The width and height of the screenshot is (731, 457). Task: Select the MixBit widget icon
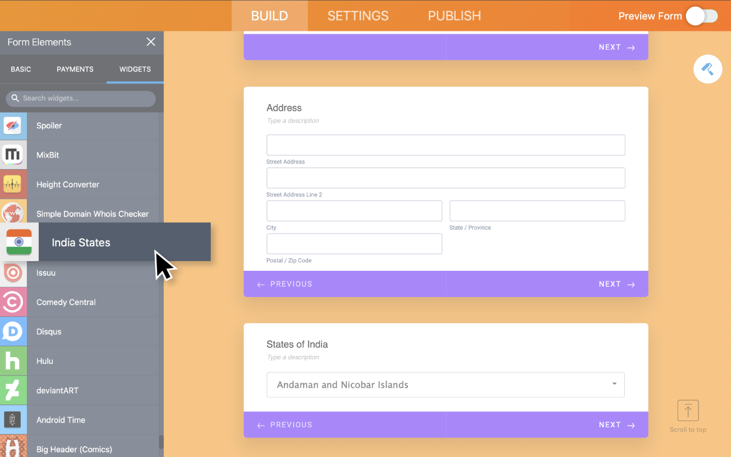point(13,155)
